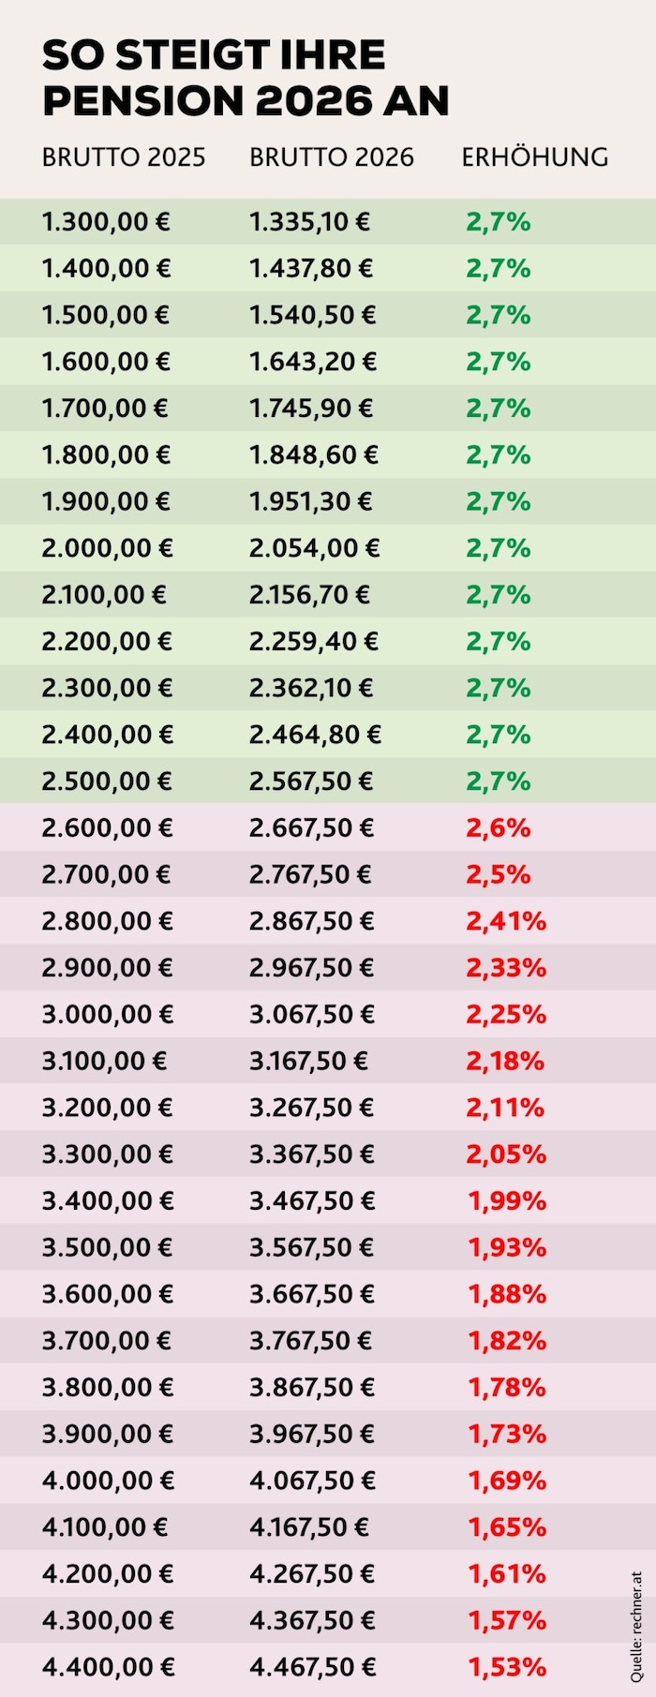This screenshot has width=656, height=1697.
Task: Select the 2.000,00 € gross 2025 cell
Action: pos(107,548)
